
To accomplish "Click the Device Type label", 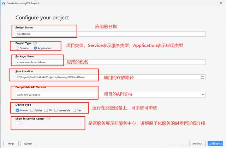I will 23,105.
